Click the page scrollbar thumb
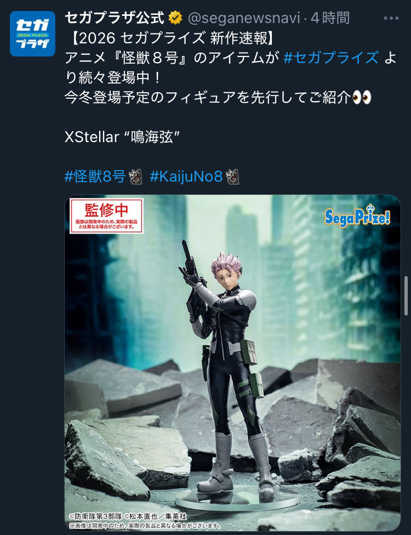The image size is (411, 535). pyautogui.click(x=406, y=295)
